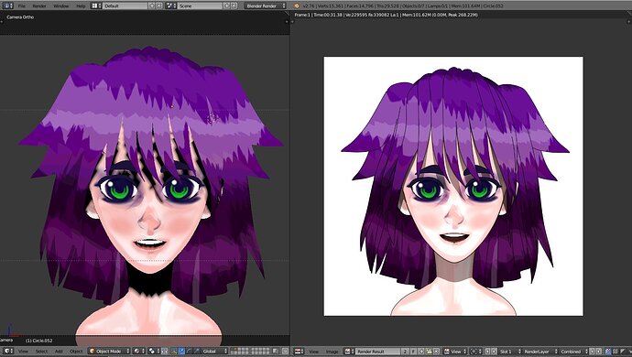This screenshot has height=357, width=632.
Task: Enable the scale manipulator
Action: tap(197, 352)
